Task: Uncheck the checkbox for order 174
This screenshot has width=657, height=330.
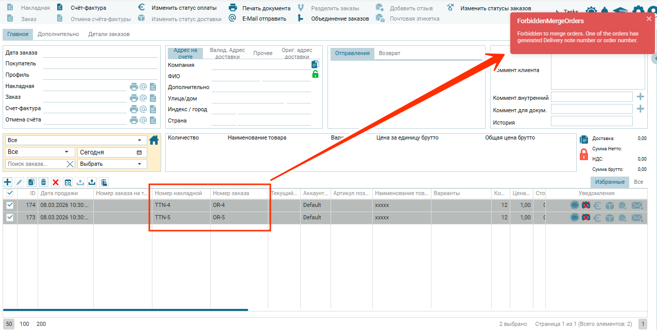Action: coord(10,205)
